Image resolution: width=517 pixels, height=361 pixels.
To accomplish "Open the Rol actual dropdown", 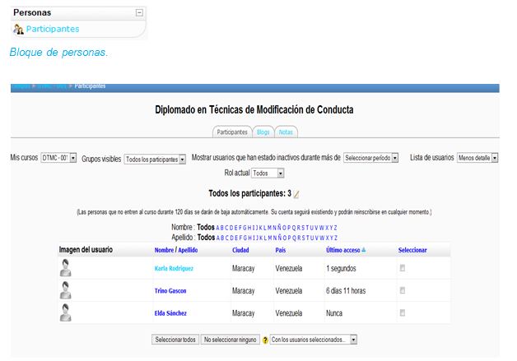I will point(267,174).
